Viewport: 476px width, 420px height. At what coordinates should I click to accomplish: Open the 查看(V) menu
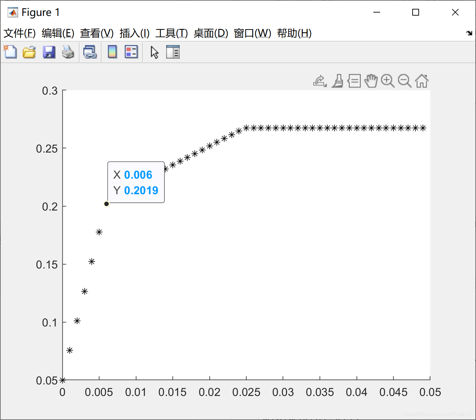[x=97, y=33]
